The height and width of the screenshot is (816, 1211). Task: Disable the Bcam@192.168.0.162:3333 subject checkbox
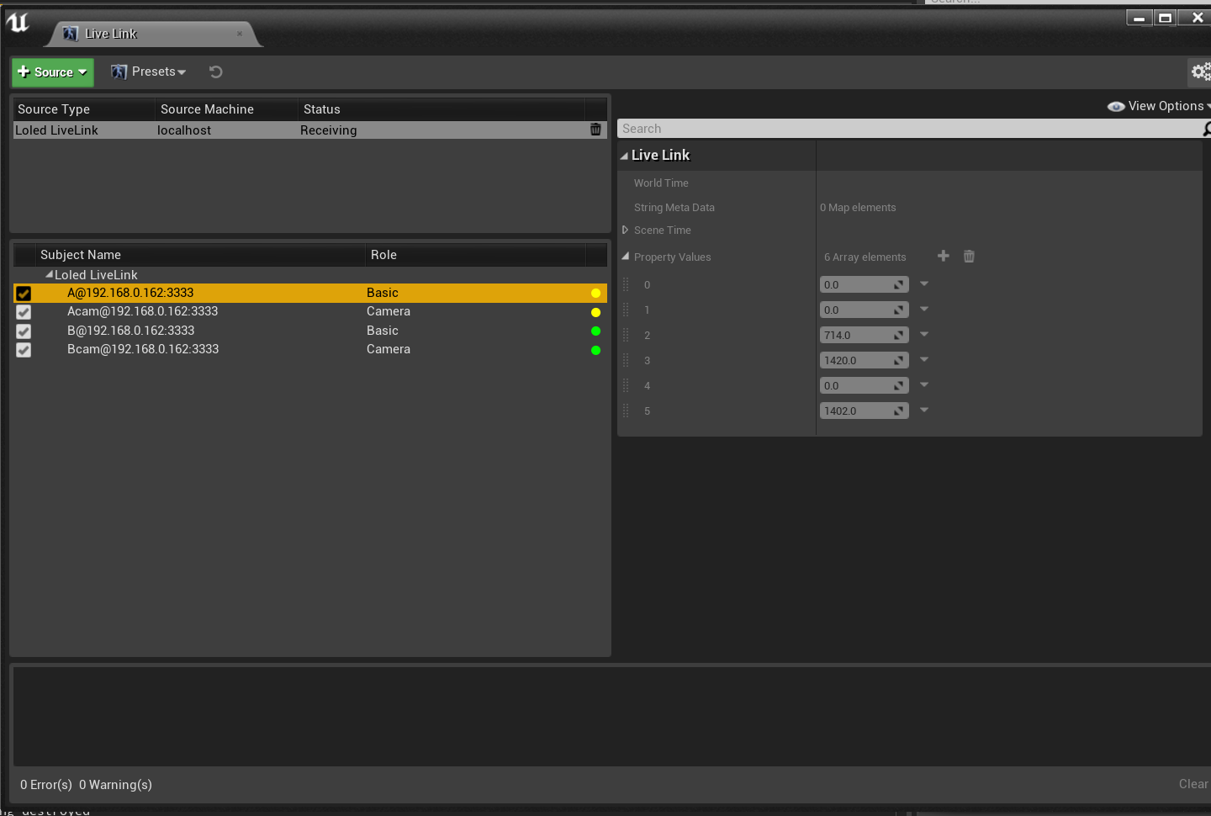coord(24,350)
